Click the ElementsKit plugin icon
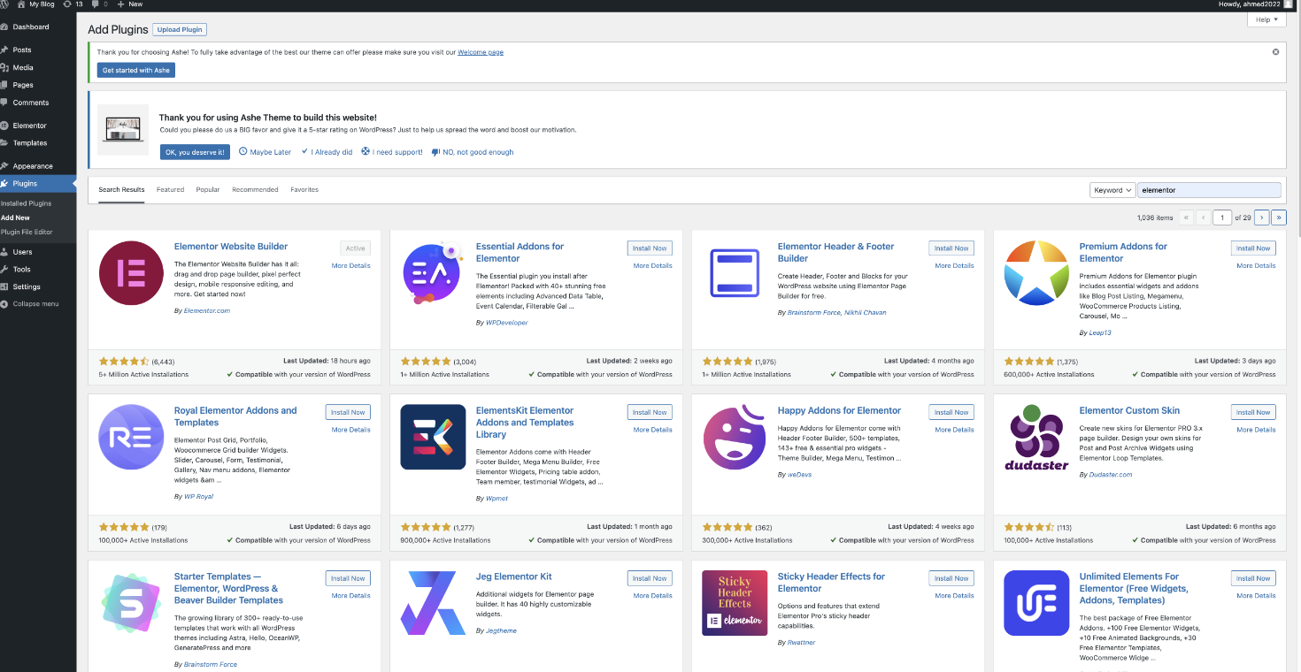The image size is (1301, 672). (433, 437)
